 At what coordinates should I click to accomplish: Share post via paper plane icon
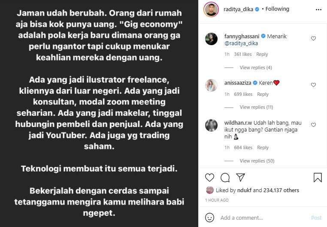coord(240,178)
